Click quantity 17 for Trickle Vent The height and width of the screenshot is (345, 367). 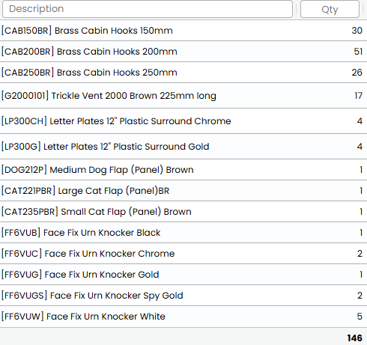tap(359, 96)
